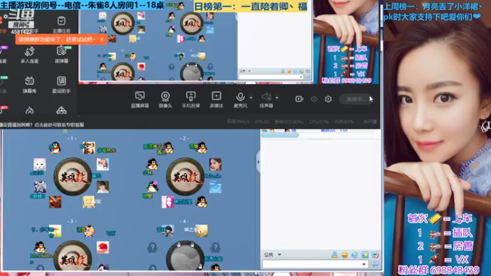The width and height of the screenshot is (491, 276).
Task: Toggle the eye preview visibility icon
Action: click(314, 99)
